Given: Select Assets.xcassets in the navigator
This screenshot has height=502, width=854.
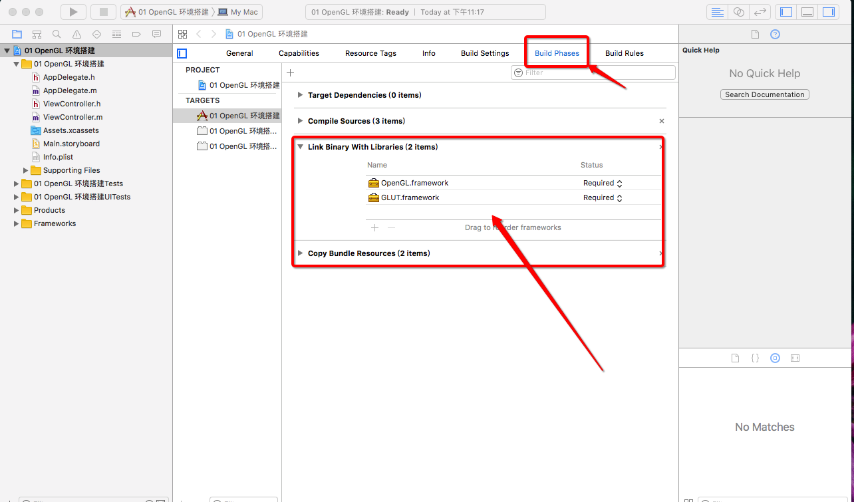Looking at the screenshot, I should tap(65, 130).
